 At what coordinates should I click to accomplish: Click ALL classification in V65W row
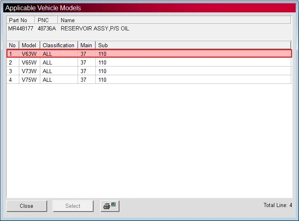click(47, 62)
